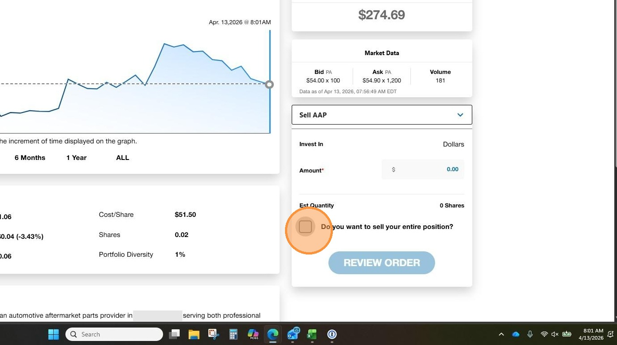The width and height of the screenshot is (617, 345).
Task: Check the sell entire position checkbox
Action: click(305, 227)
